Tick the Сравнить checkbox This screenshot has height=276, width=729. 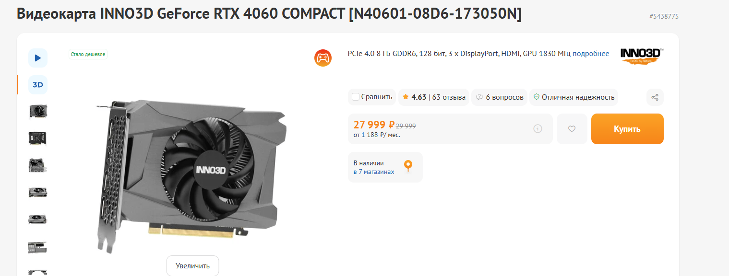(x=356, y=97)
